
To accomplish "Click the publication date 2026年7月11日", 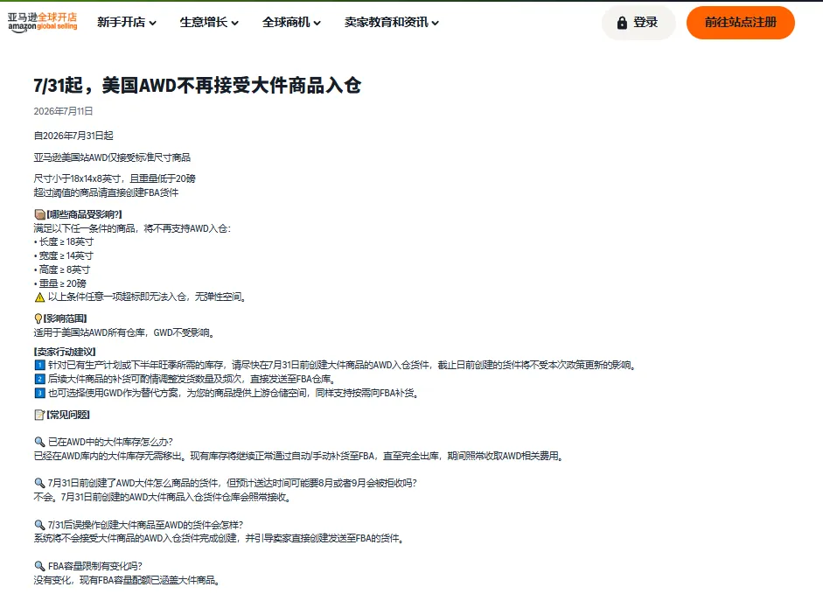I will click(64, 111).
